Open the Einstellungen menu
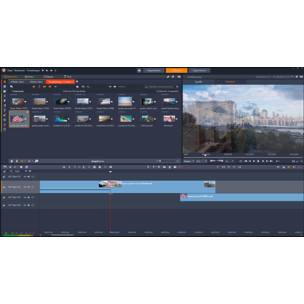This screenshot has height=304, width=304. point(33,71)
